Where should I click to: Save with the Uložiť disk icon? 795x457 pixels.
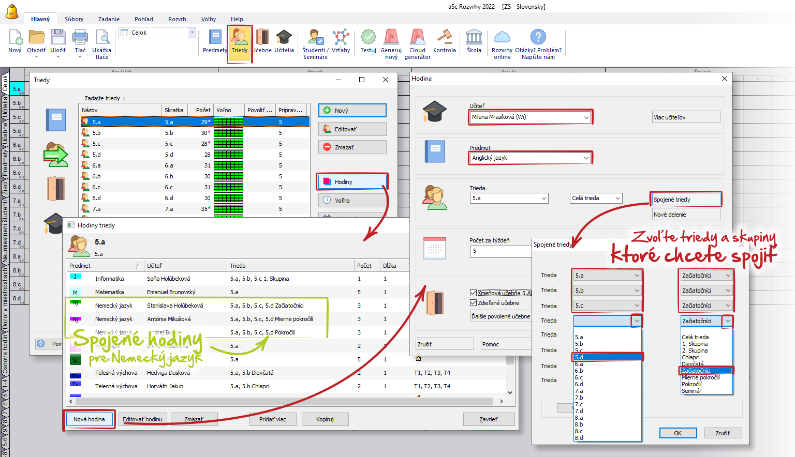58,38
